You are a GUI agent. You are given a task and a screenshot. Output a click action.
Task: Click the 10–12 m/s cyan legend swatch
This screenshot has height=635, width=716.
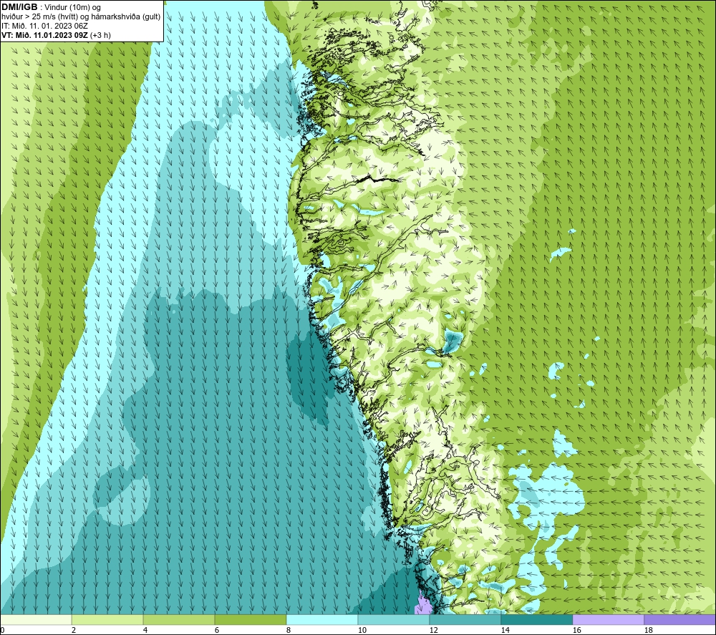[x=394, y=619]
